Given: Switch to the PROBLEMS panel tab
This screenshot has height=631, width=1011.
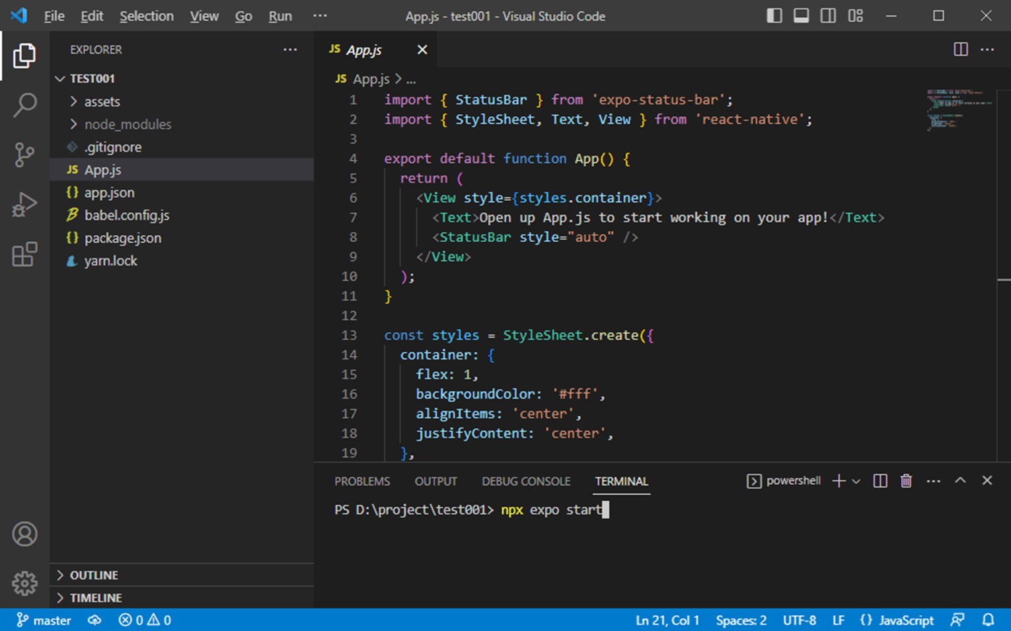Looking at the screenshot, I should (362, 481).
